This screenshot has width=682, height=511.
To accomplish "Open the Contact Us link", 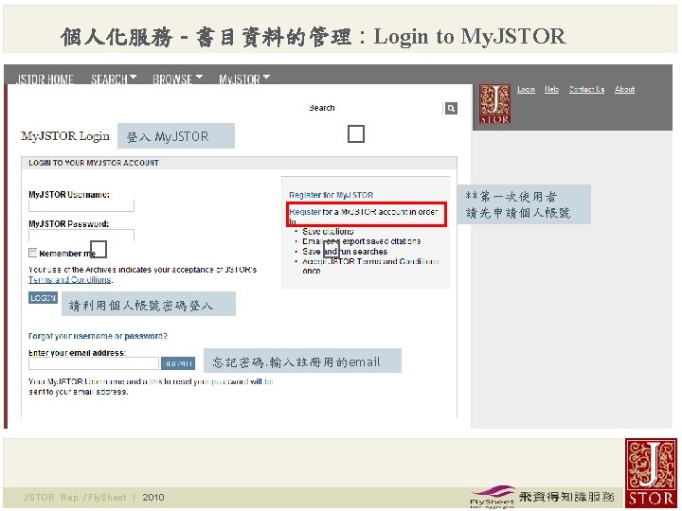I will (586, 89).
